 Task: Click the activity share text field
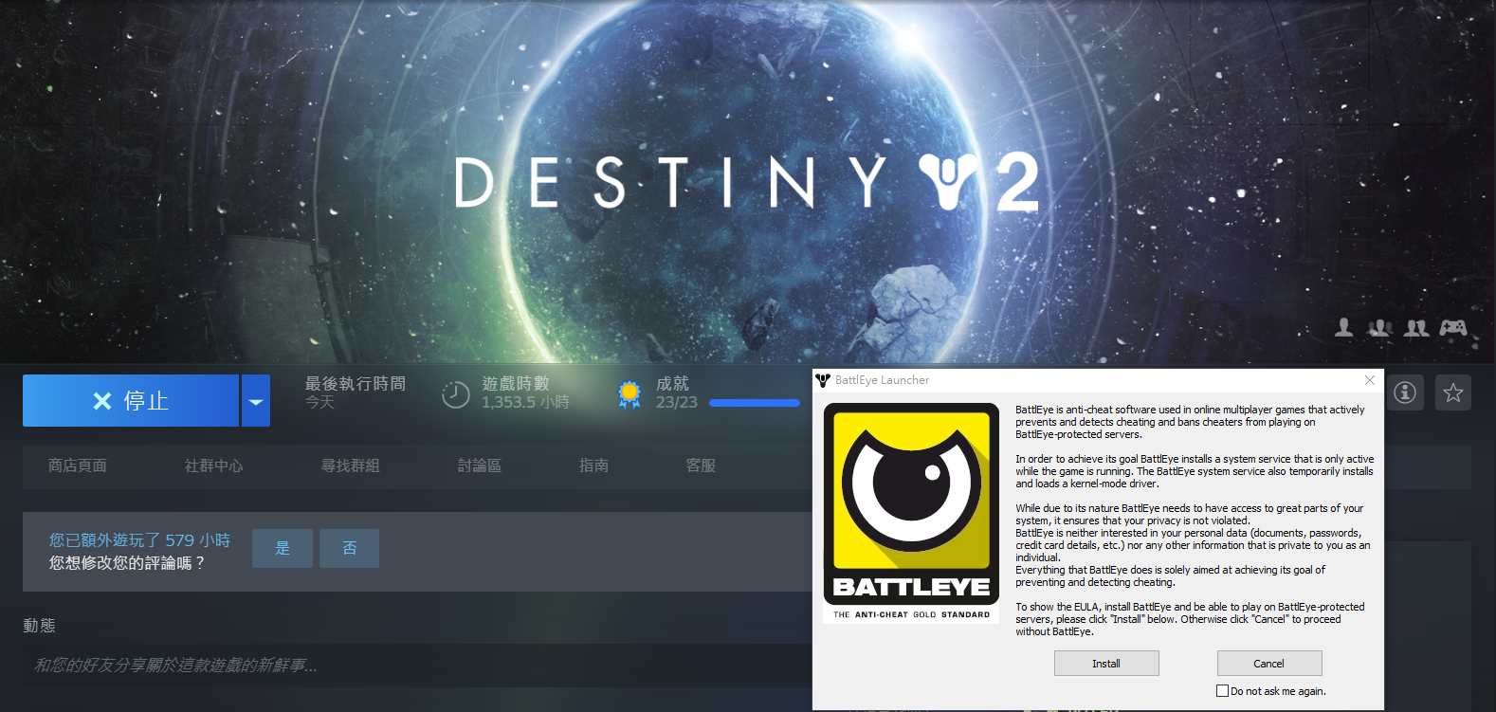415,666
